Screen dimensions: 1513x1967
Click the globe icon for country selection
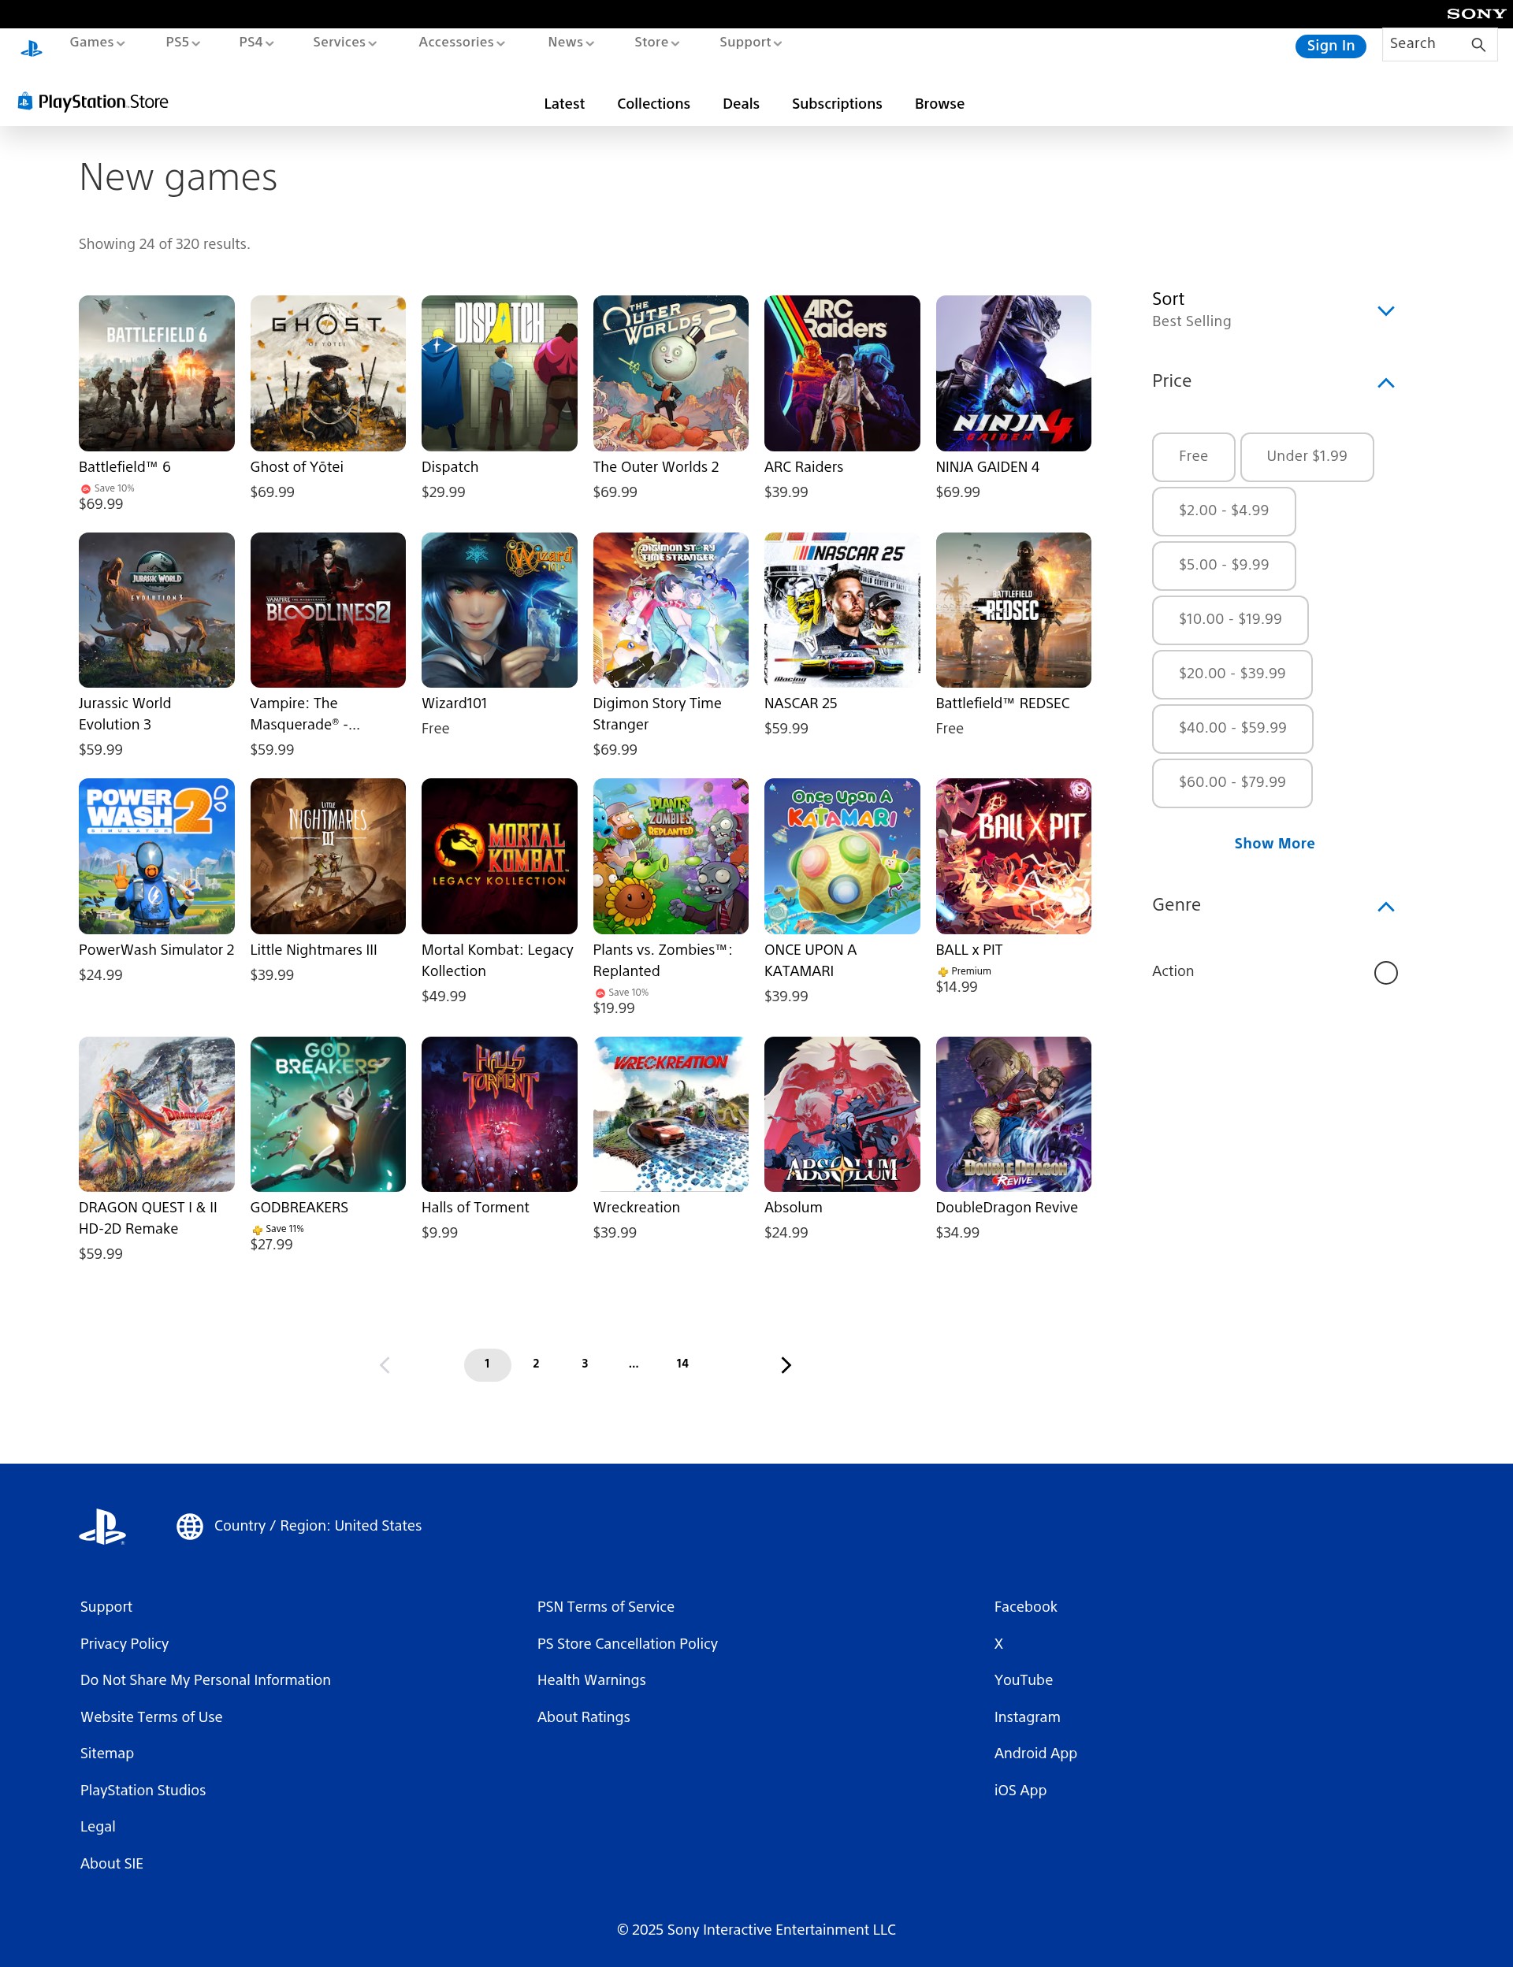(189, 1526)
